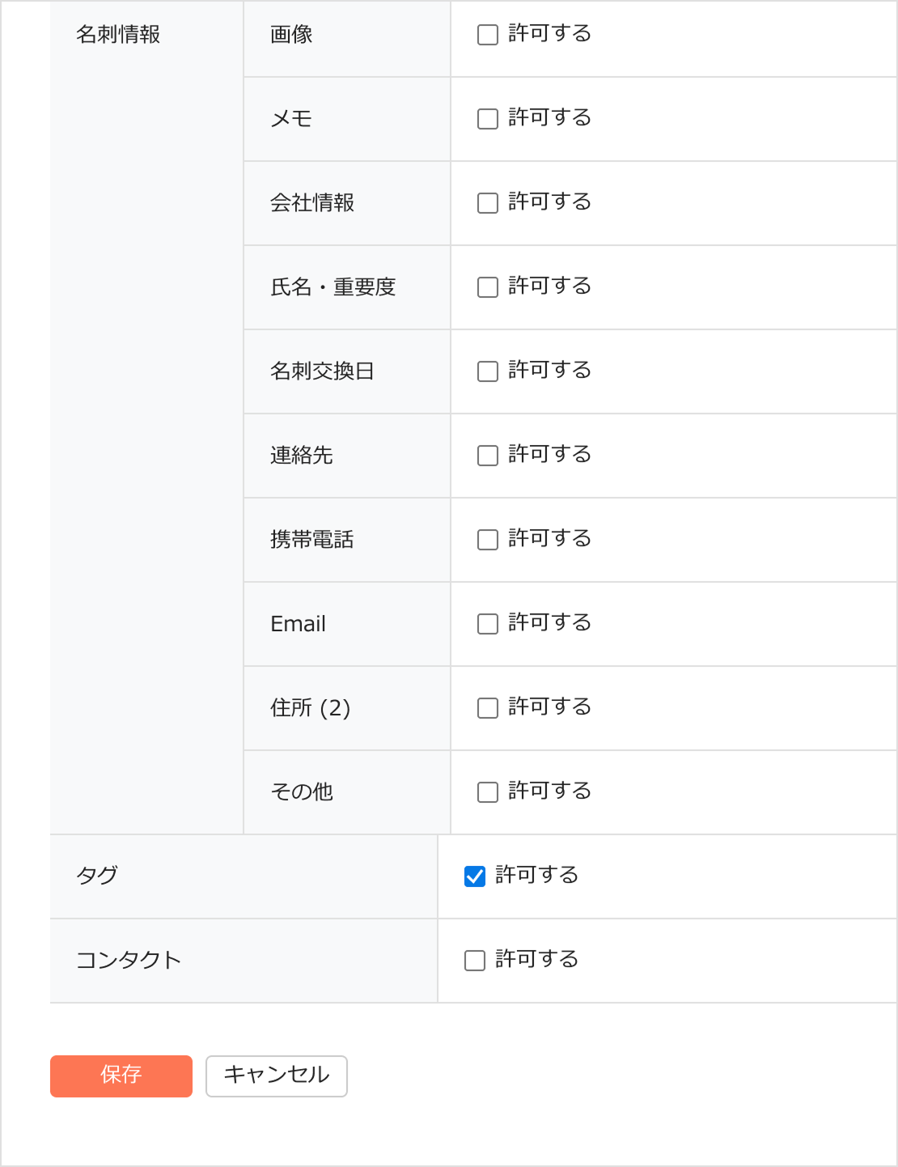Image resolution: width=898 pixels, height=1167 pixels.
Task: Click the 許可する label beside 携帯電話
Action: click(x=549, y=539)
